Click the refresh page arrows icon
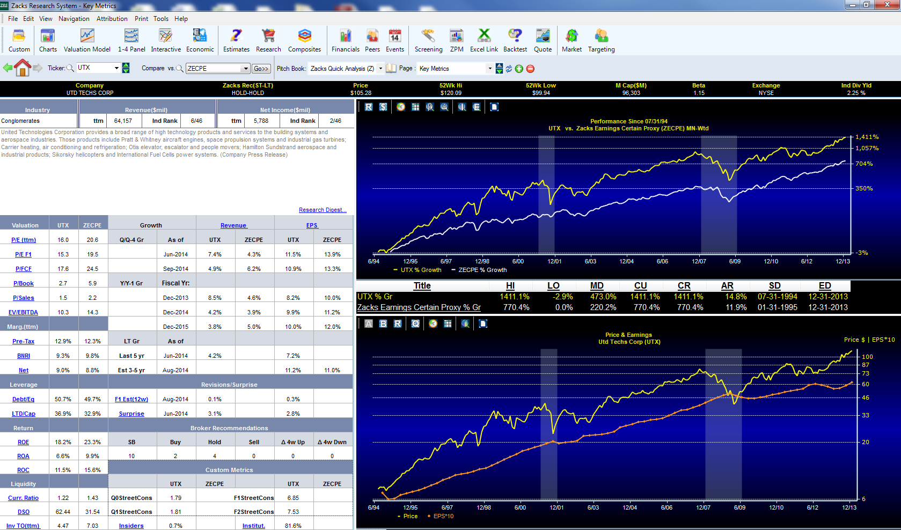 (x=509, y=69)
